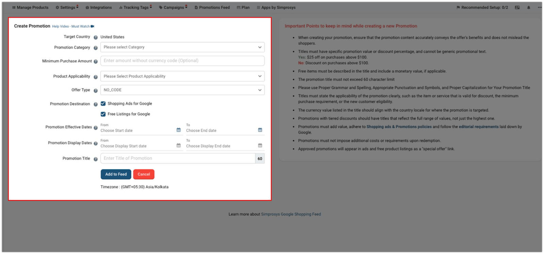This screenshot has width=544, height=254.
Task: Show help for Promotion Display Dates
Action: [96, 143]
